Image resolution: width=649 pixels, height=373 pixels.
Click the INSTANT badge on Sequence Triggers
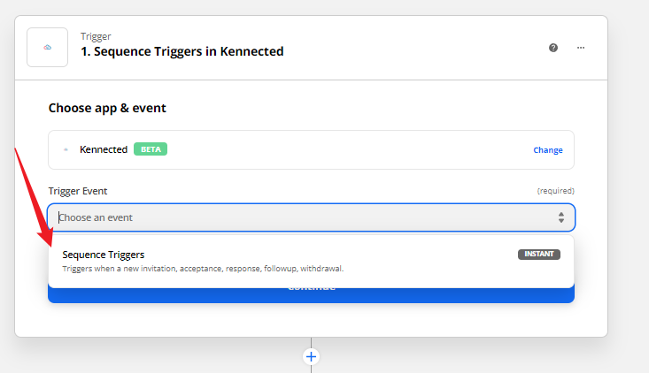click(539, 254)
